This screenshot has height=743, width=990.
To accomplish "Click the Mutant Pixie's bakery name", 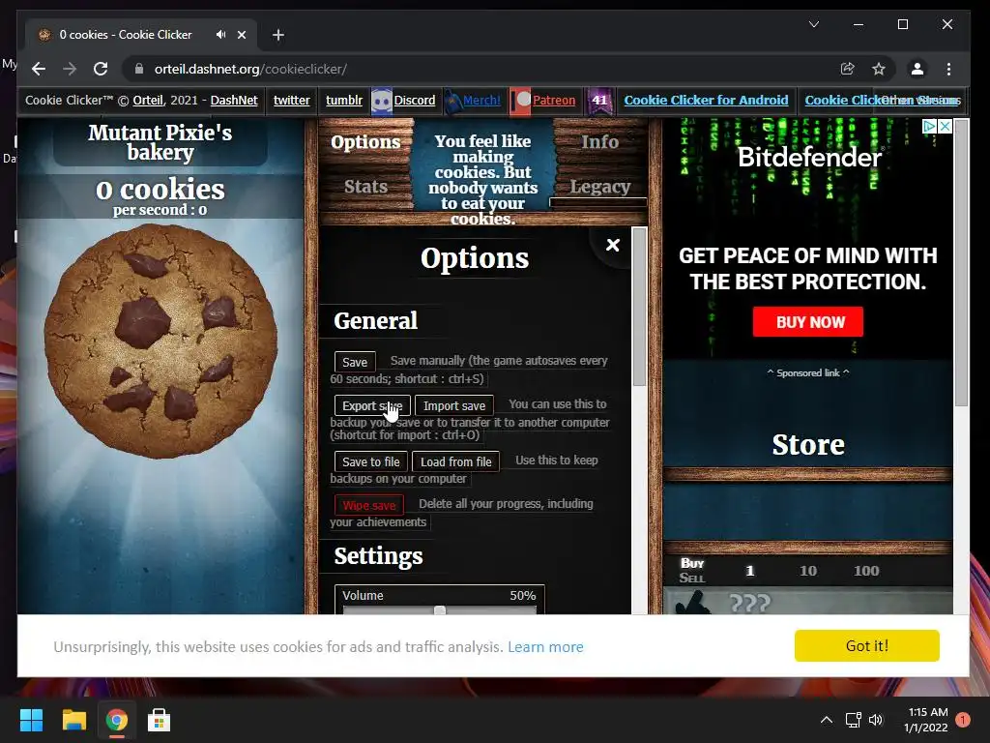I will tap(160, 142).
